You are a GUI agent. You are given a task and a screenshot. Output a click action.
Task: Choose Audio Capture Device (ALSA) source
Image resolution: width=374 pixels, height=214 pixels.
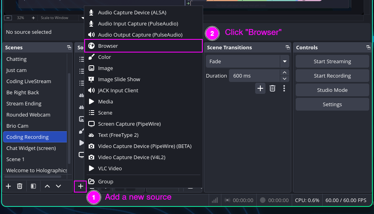coord(143,12)
